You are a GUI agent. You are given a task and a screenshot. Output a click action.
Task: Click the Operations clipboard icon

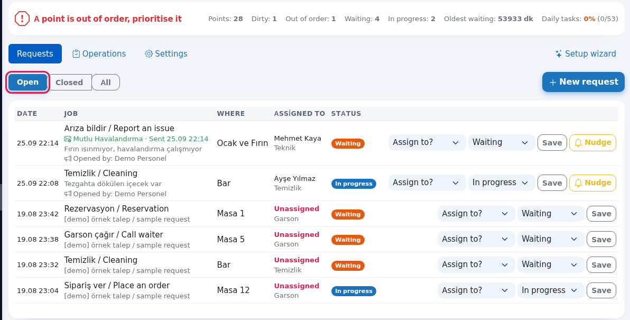[x=76, y=54]
